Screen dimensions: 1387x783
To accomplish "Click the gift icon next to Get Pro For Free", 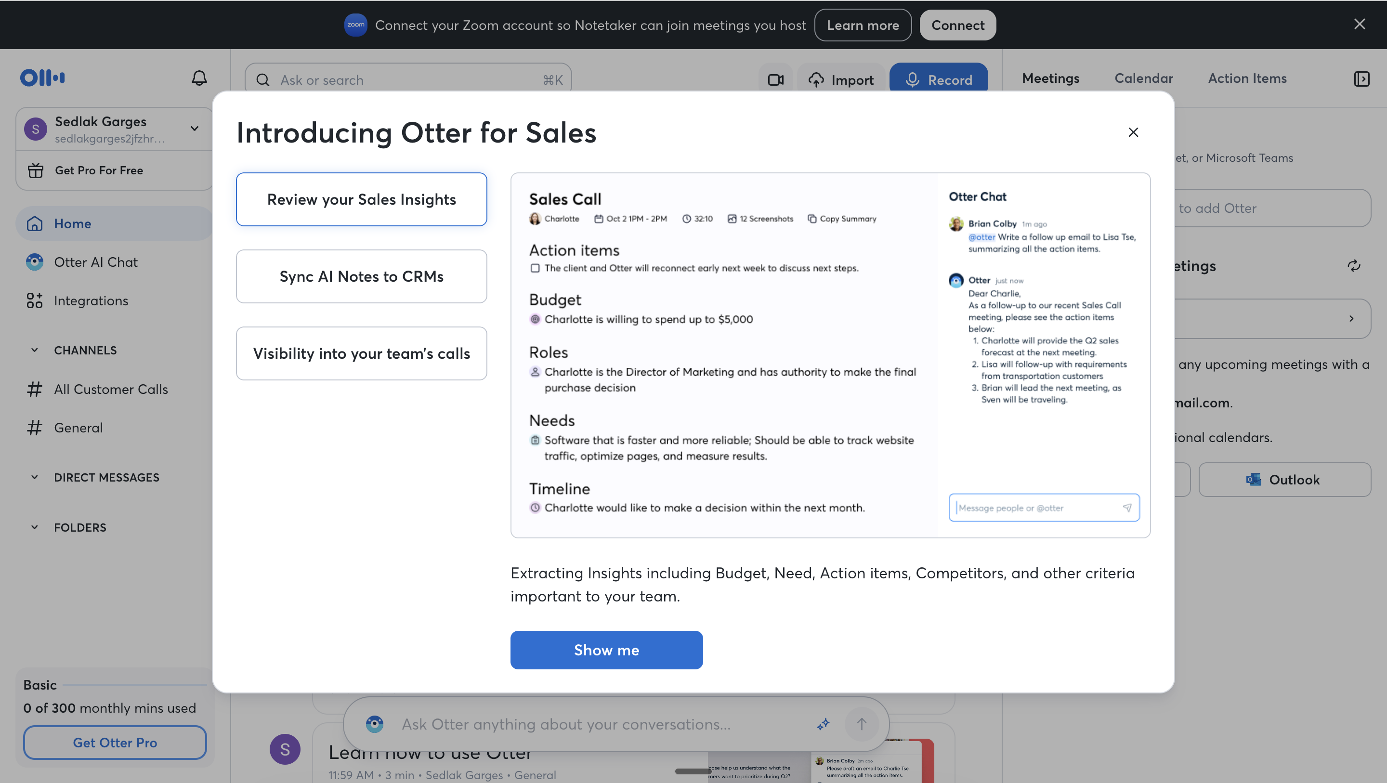I will click(35, 170).
